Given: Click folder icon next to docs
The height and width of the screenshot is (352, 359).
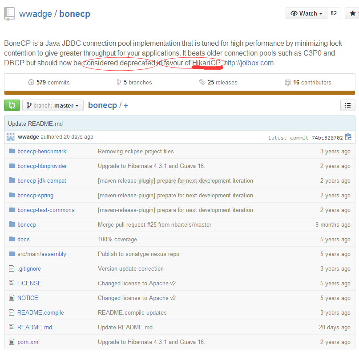Looking at the screenshot, I should click(x=12, y=239).
